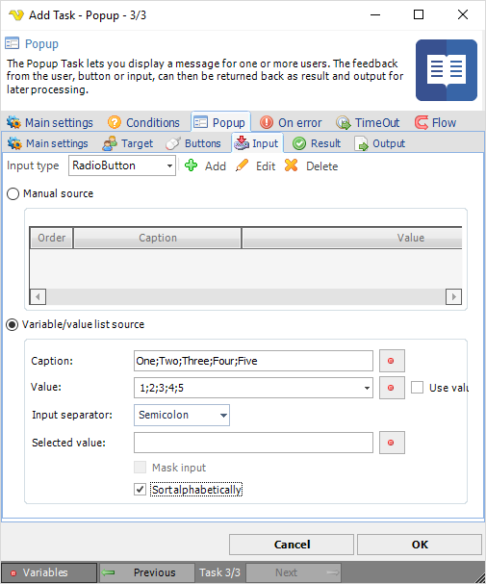This screenshot has height=584, width=486.
Task: Click the Popup task book icon
Action: coord(447,70)
